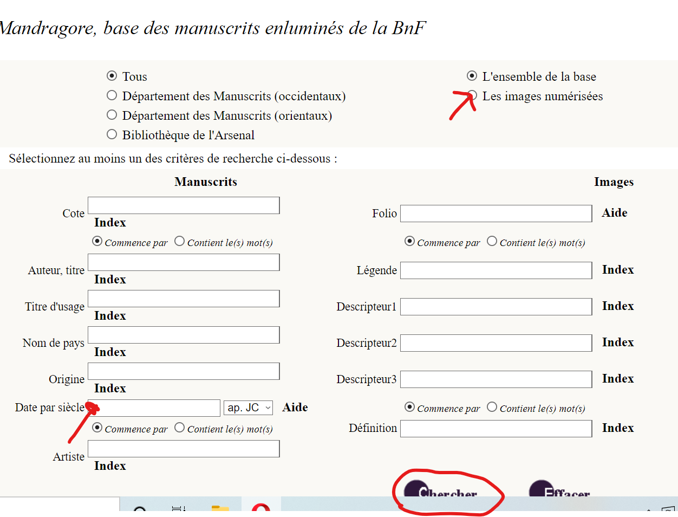Click the Descripteur2 input field
Viewport: 678px width, 517px height.
pos(496,343)
